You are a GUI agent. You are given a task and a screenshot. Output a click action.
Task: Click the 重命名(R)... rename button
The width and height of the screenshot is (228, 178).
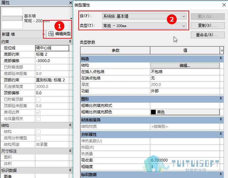pyautogui.click(x=207, y=35)
